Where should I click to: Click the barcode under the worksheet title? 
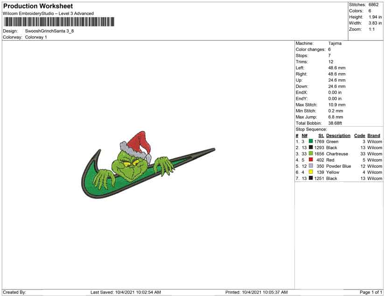(59, 22)
